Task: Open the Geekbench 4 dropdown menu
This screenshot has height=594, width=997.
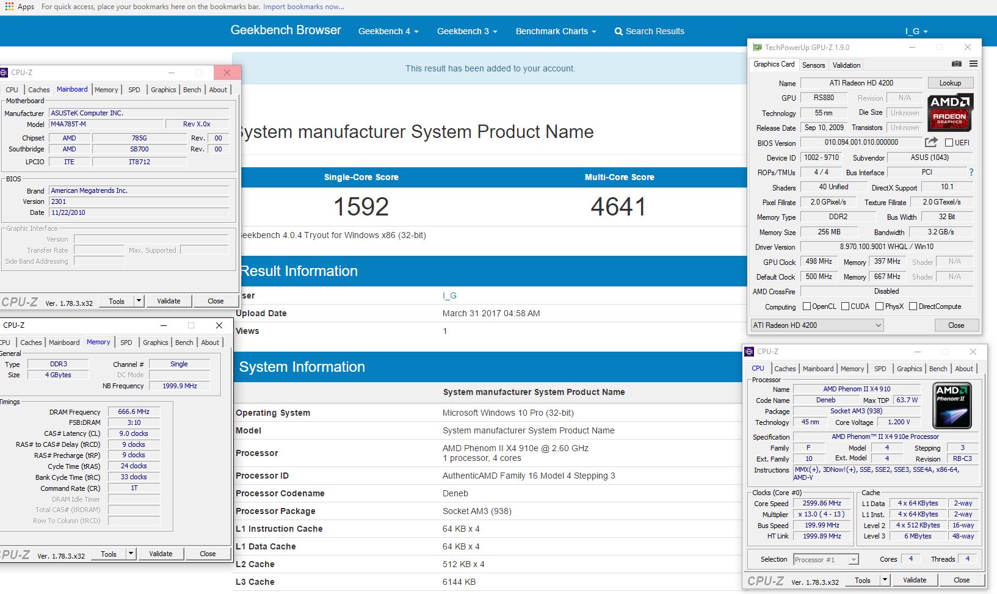Action: click(388, 31)
